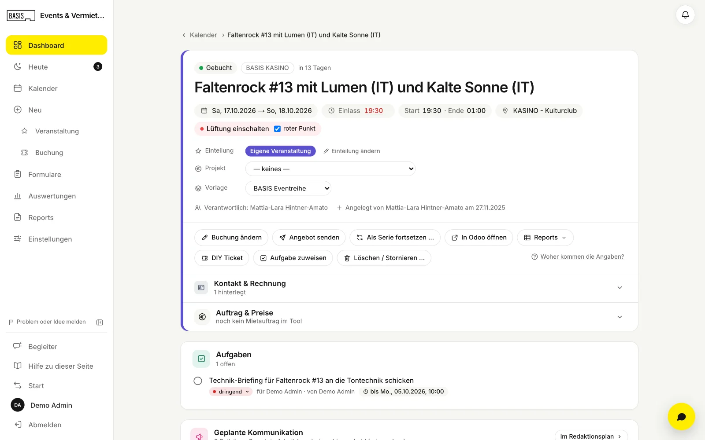The image size is (705, 440).
Task: Click the Aufgaben checklist icon
Action: tap(201, 359)
